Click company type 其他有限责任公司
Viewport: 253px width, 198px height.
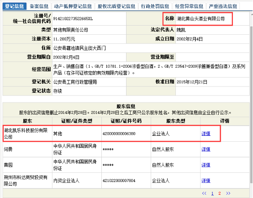tap(71, 30)
